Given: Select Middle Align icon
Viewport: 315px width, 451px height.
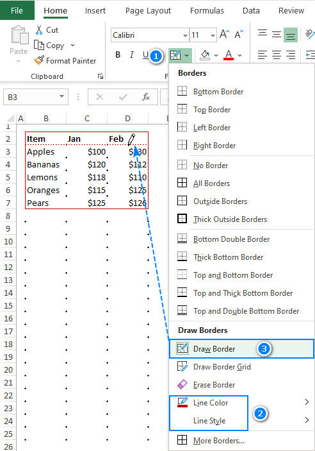Looking at the screenshot, I should click(x=277, y=35).
